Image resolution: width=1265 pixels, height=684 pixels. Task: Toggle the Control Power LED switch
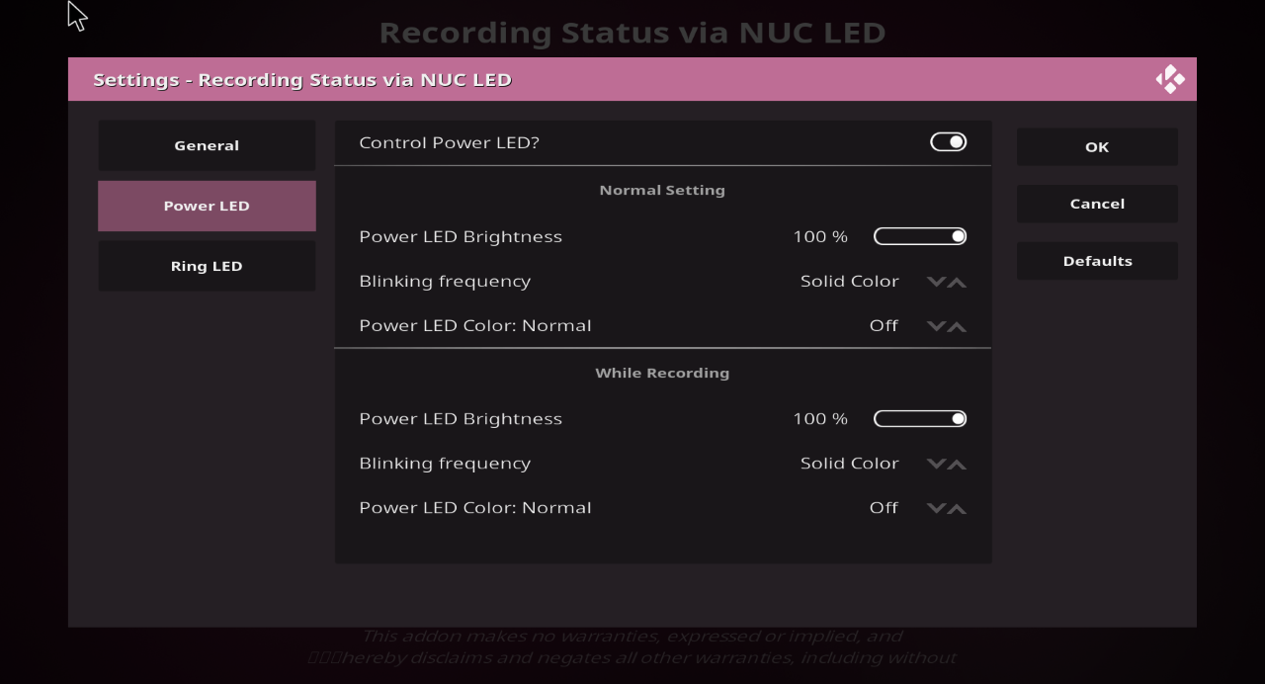948,142
